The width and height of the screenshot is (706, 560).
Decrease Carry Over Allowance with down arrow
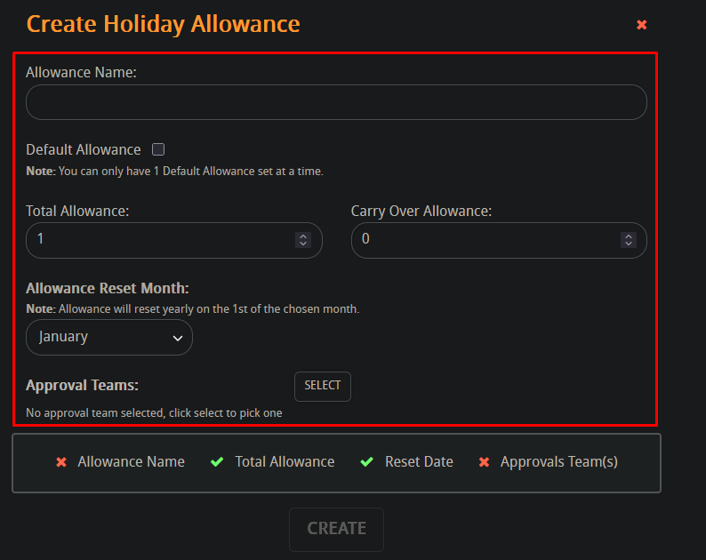(x=629, y=244)
